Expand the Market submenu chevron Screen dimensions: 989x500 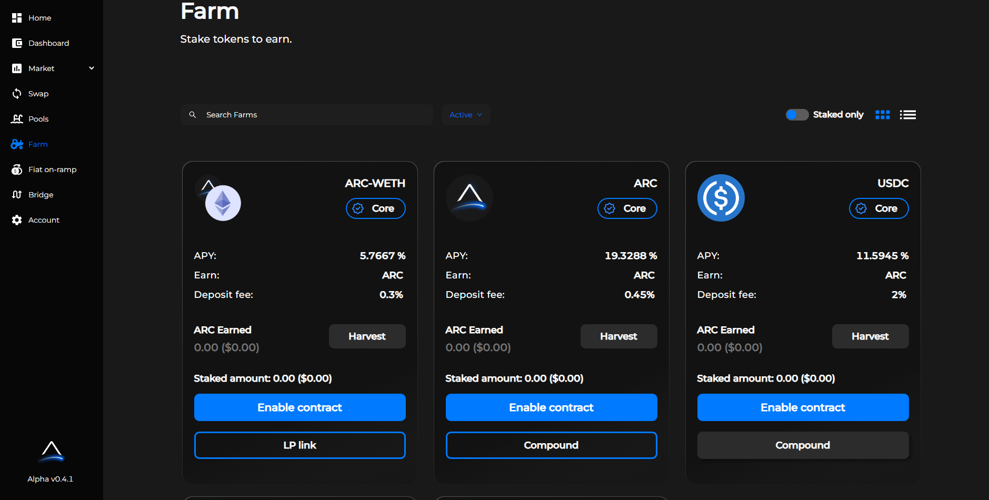point(92,68)
